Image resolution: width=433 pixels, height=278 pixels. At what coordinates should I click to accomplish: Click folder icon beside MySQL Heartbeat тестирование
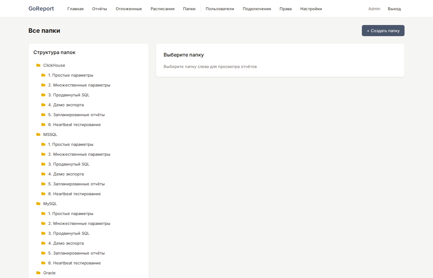[43, 263]
